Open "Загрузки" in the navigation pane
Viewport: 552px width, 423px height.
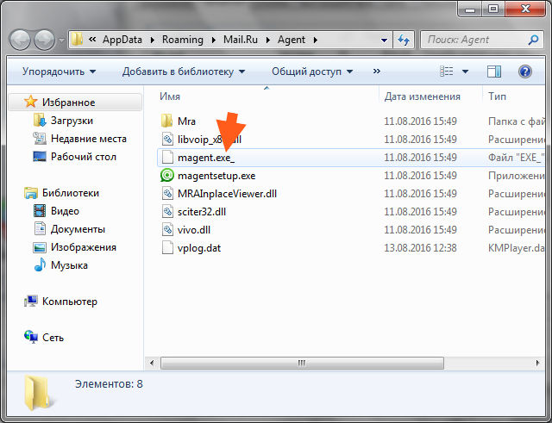72,121
